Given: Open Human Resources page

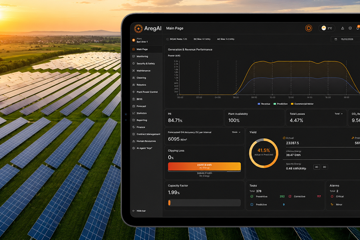Looking at the screenshot, I should click(x=146, y=141).
